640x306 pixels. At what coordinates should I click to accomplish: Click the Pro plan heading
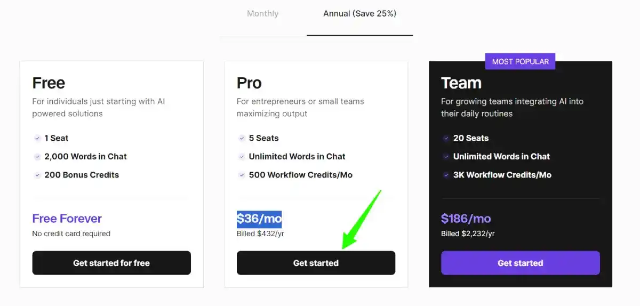point(249,83)
